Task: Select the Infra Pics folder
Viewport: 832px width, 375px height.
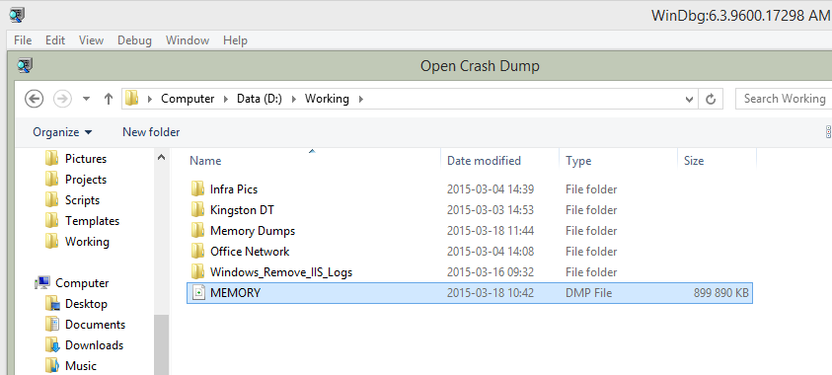Action: coord(234,189)
